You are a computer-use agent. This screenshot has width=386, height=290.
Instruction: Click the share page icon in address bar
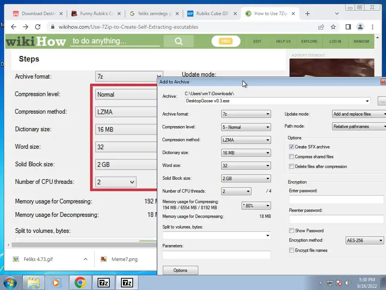click(321, 27)
